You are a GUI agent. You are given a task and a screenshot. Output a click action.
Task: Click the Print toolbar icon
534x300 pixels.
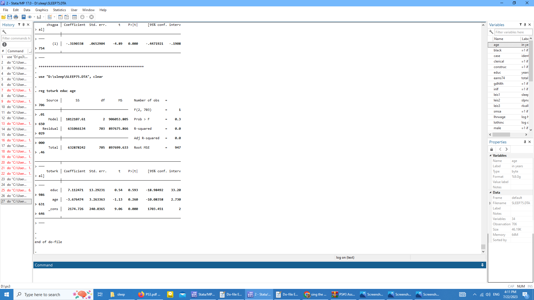click(16, 17)
